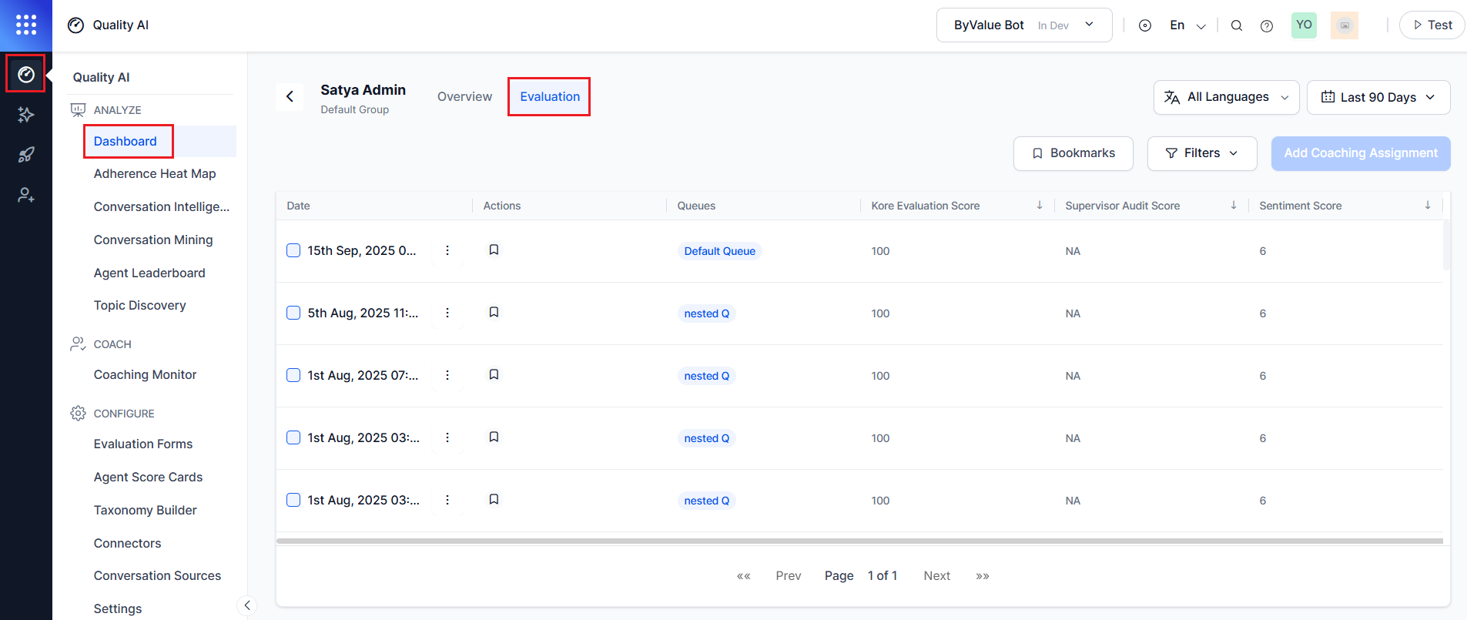
Task: Open the three-dot menu for 5th Aug row
Action: 447,313
